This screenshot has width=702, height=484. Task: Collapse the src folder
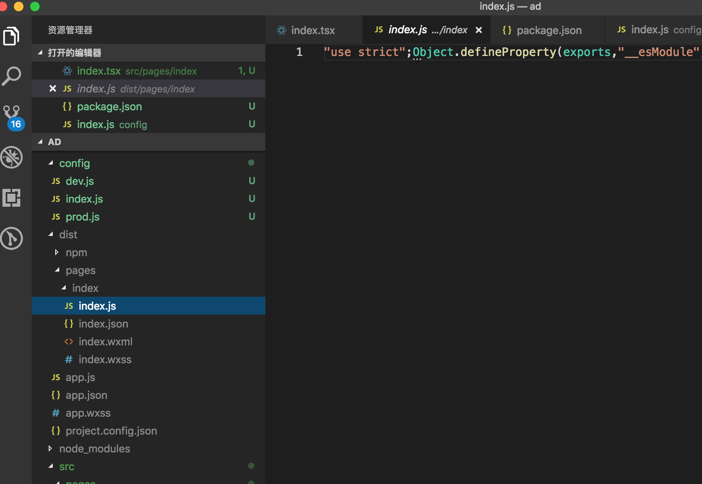coord(51,466)
